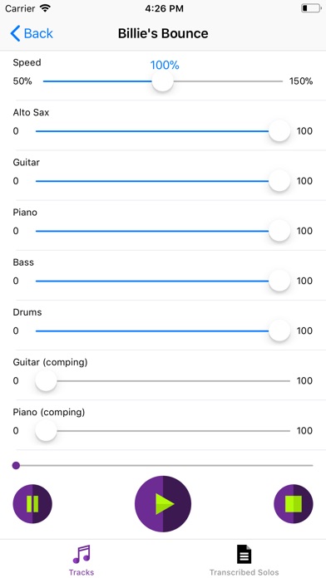The image size is (326, 578).
Task: Click the Alto Sax volume slider thumb
Action: point(279,131)
